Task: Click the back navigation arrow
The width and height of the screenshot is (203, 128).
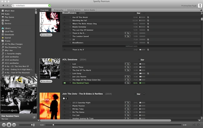Action: (3, 5)
